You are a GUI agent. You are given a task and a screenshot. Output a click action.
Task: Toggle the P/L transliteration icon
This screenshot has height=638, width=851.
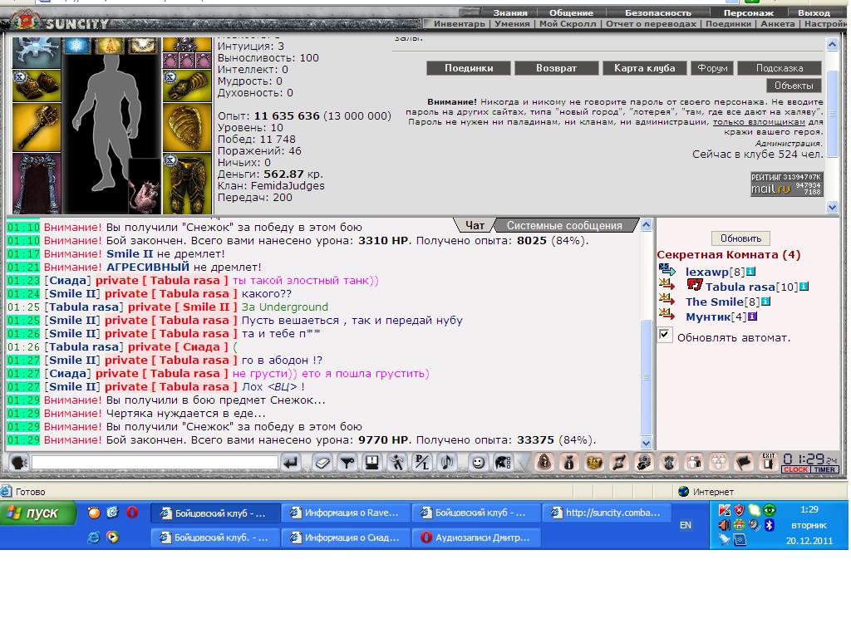coord(422,462)
